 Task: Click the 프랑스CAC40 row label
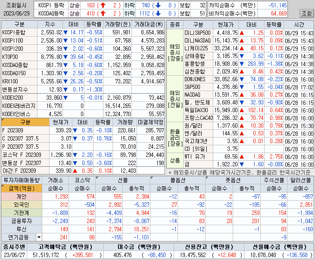(x=198, y=118)
